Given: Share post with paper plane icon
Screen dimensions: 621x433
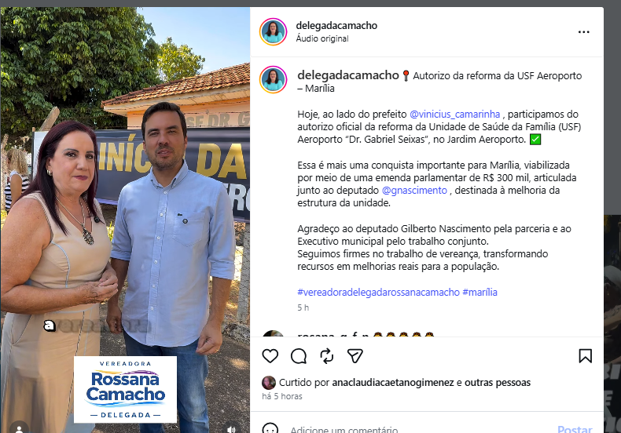Looking at the screenshot, I should coord(355,356).
